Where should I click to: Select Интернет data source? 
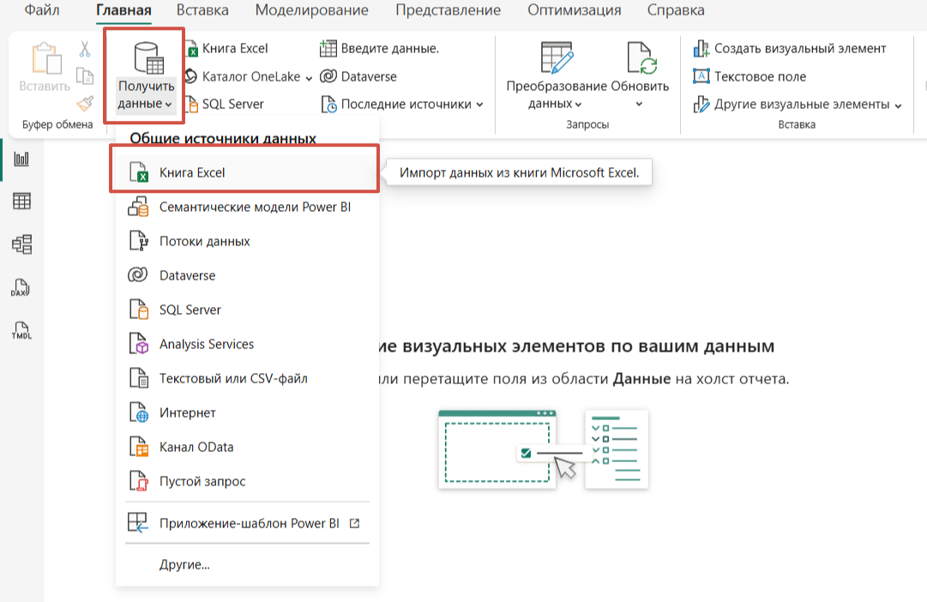coord(247,412)
